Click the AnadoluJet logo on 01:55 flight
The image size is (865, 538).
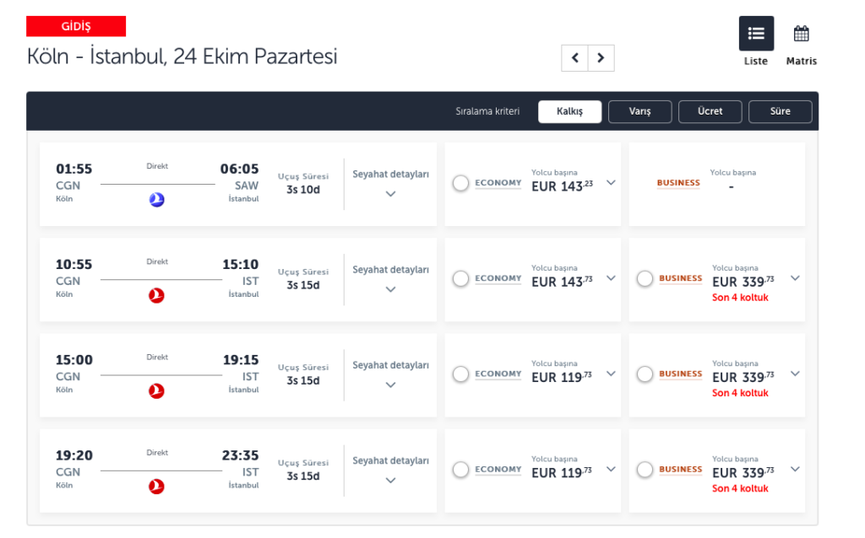(156, 200)
